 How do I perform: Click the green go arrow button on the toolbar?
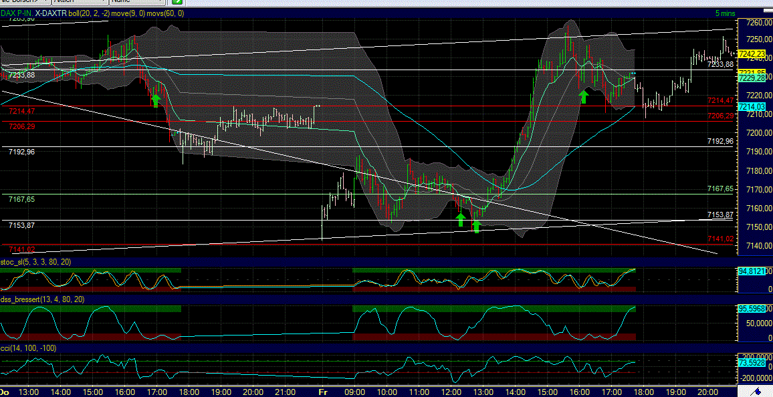[x=178, y=3]
